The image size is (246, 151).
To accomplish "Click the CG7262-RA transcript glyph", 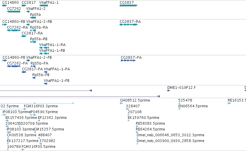I will (14, 30).
